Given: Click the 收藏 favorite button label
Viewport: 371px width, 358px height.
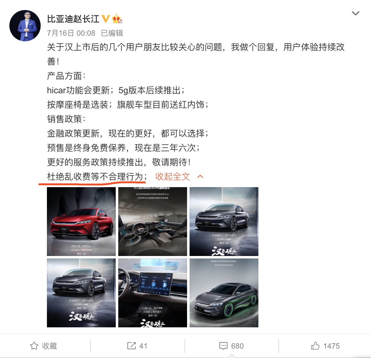Looking at the screenshot, I should point(49,346).
